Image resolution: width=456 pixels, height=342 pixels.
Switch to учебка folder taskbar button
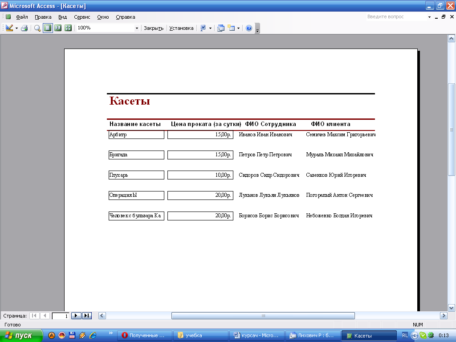(x=201, y=335)
